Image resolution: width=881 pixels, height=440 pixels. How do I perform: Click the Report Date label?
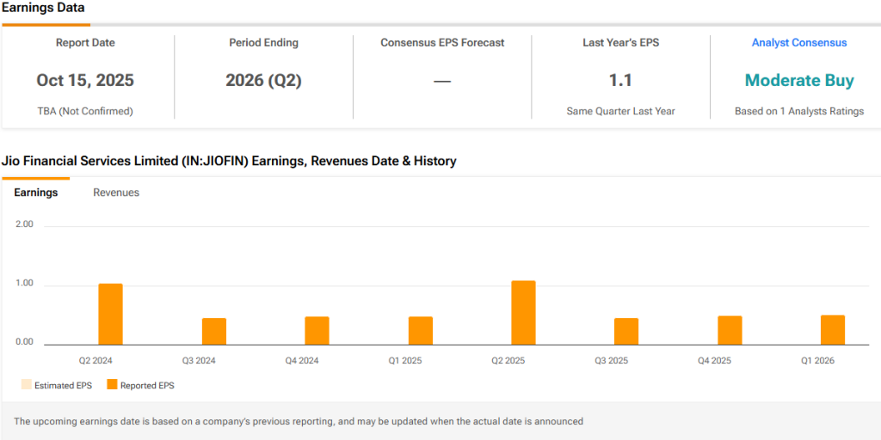point(85,43)
